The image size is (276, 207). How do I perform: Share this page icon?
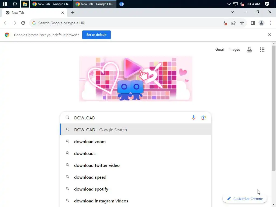coord(233,23)
